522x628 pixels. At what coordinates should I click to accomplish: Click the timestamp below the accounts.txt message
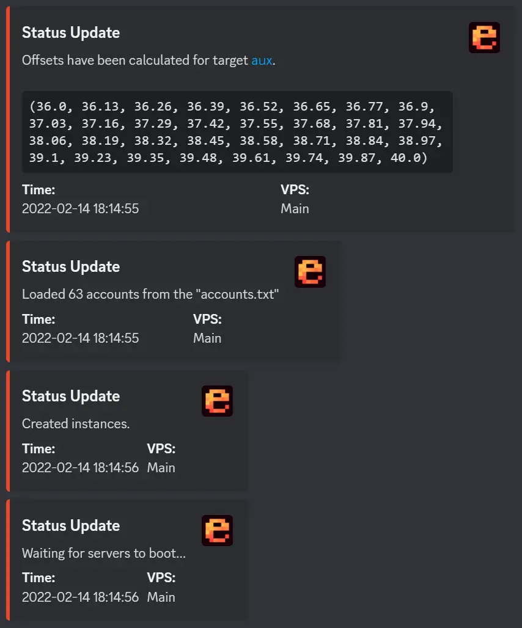pos(80,338)
